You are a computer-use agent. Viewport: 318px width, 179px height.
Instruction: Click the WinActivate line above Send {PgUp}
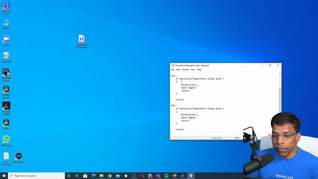tap(190, 114)
